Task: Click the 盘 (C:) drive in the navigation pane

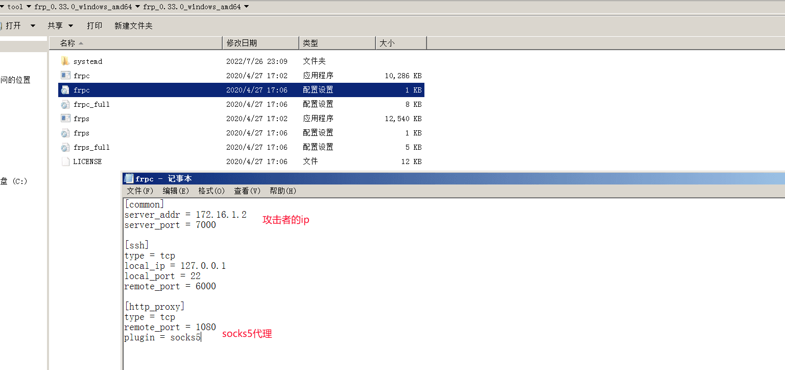Action: tap(14, 181)
